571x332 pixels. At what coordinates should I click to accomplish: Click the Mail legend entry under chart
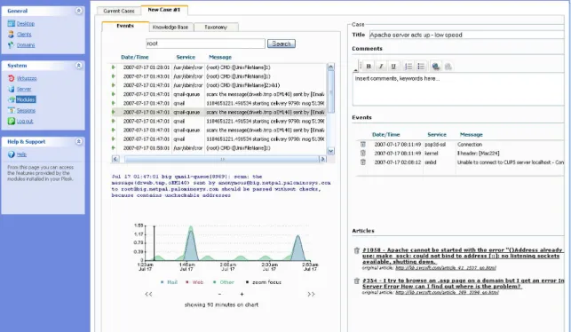169,282
